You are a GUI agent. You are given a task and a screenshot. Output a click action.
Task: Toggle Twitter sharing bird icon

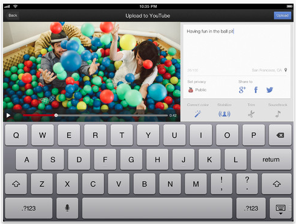[269, 90]
